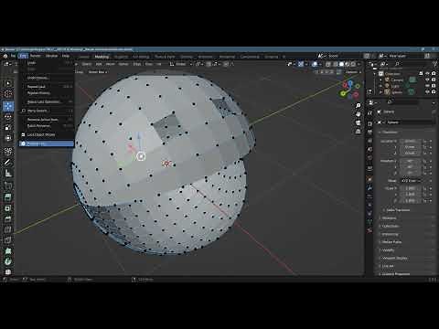
Task: Toggle Lock Object Modes checkbox
Action: point(23,134)
